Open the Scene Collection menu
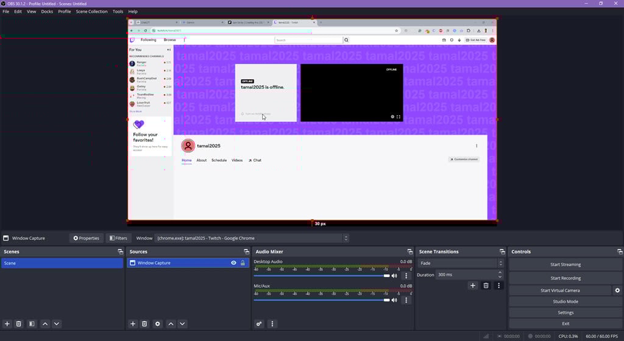 pyautogui.click(x=91, y=12)
